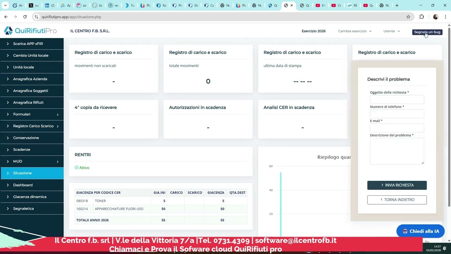451x254 pixels.
Task: Click the RENTRI Attivo check status
Action: tap(82, 168)
